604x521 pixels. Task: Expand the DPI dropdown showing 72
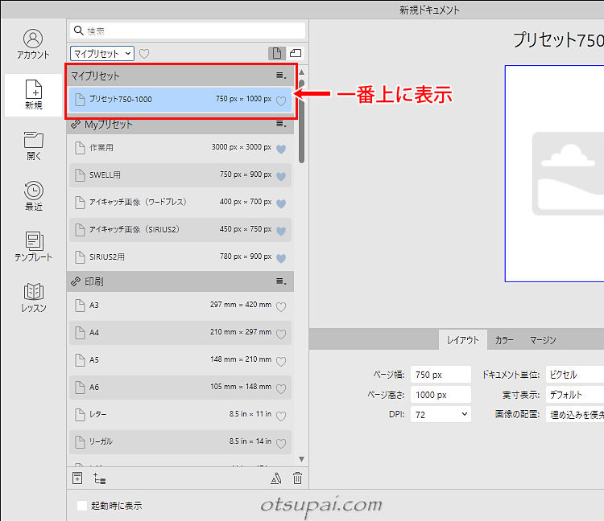(441, 414)
